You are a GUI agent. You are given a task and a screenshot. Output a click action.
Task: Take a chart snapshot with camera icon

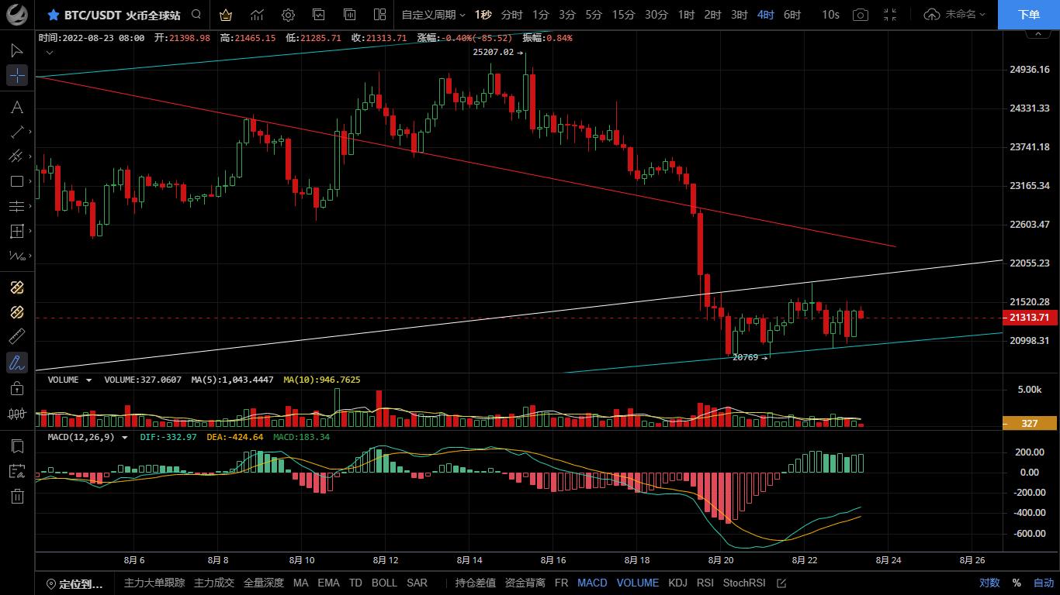[x=860, y=15]
